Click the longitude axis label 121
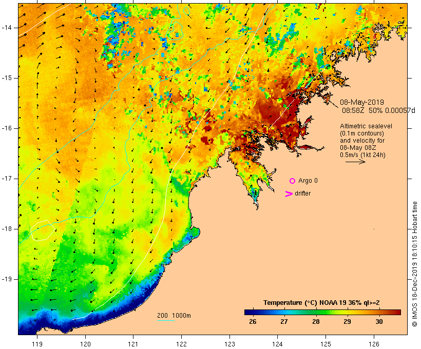421x349 pixels. pos(133,344)
